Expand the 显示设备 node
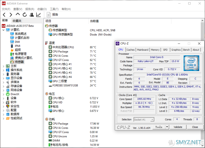 4,78
